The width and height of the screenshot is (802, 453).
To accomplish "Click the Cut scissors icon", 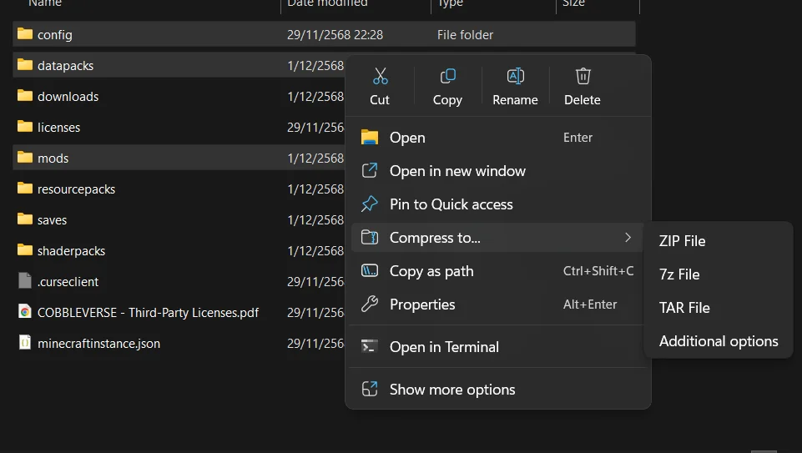I will pos(380,77).
